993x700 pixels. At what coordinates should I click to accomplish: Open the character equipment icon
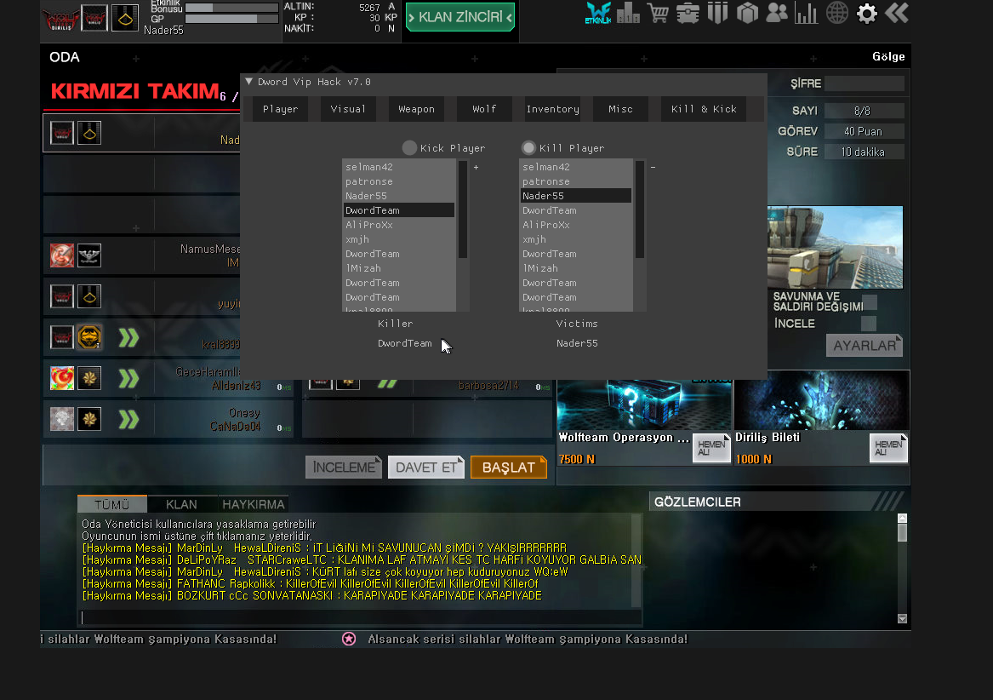tap(717, 14)
